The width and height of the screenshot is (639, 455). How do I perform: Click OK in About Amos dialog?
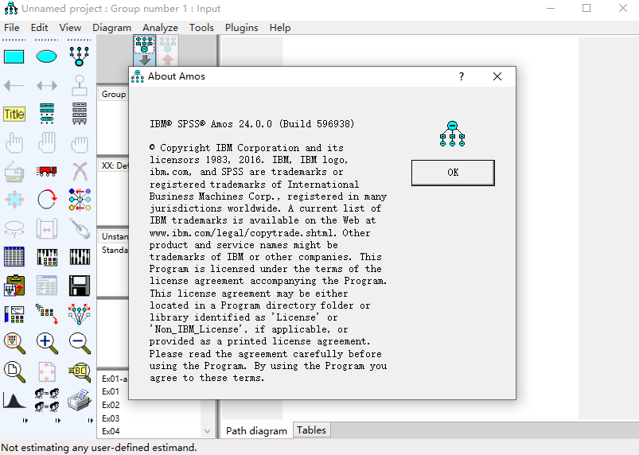pos(453,173)
